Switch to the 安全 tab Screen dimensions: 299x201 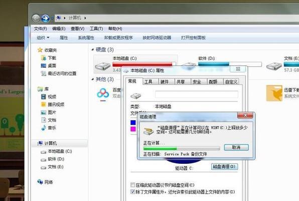point(197,82)
